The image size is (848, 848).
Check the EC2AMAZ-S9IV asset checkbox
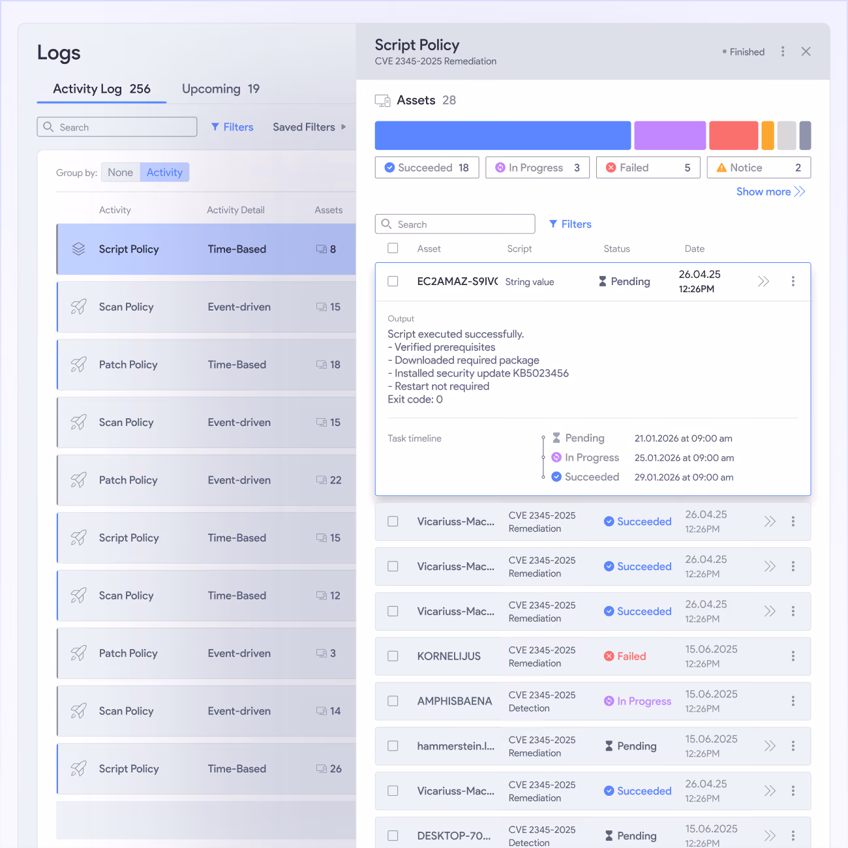(x=393, y=281)
